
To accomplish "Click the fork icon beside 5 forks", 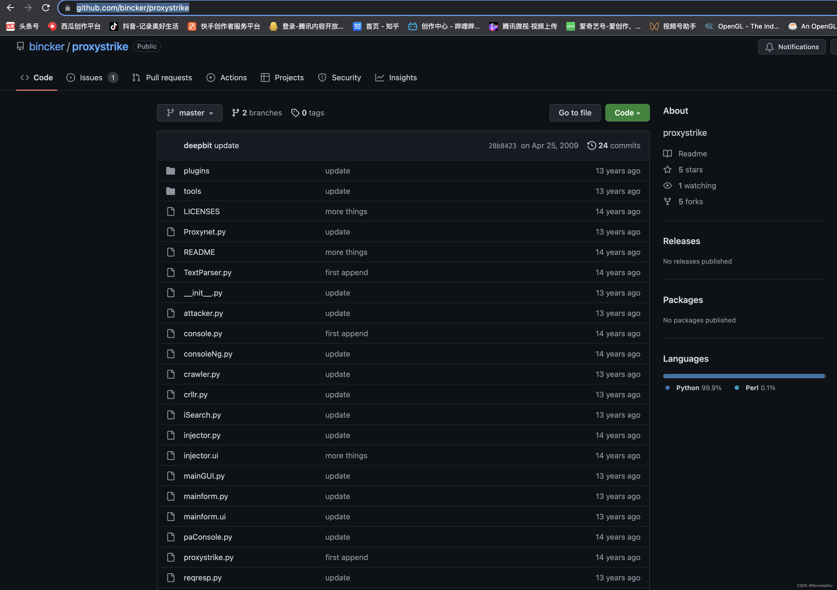I will click(x=667, y=202).
